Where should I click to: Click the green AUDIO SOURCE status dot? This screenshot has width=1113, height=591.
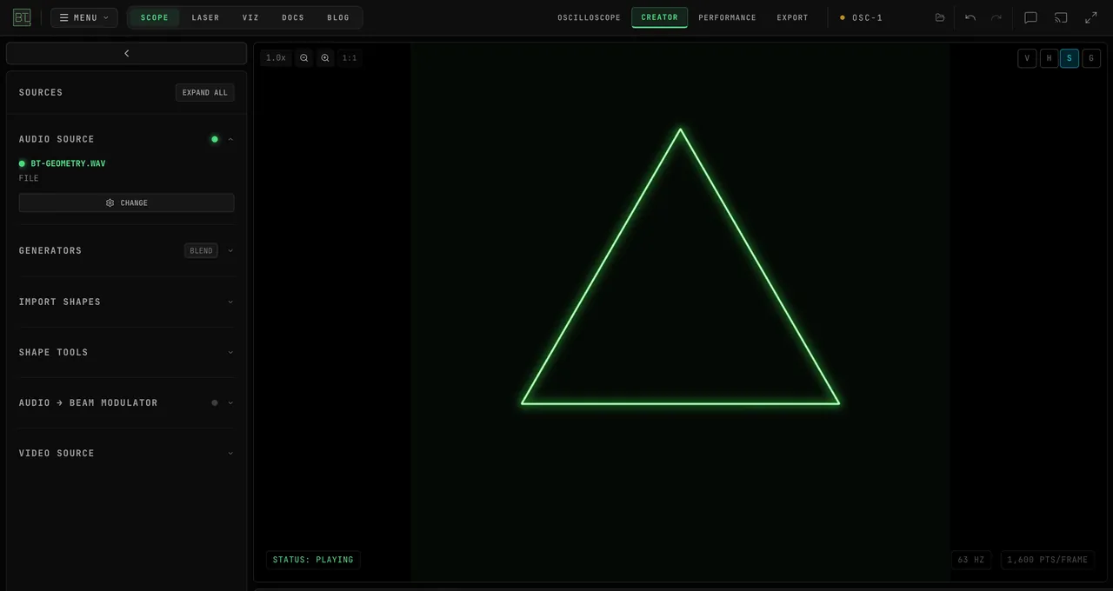tap(215, 139)
